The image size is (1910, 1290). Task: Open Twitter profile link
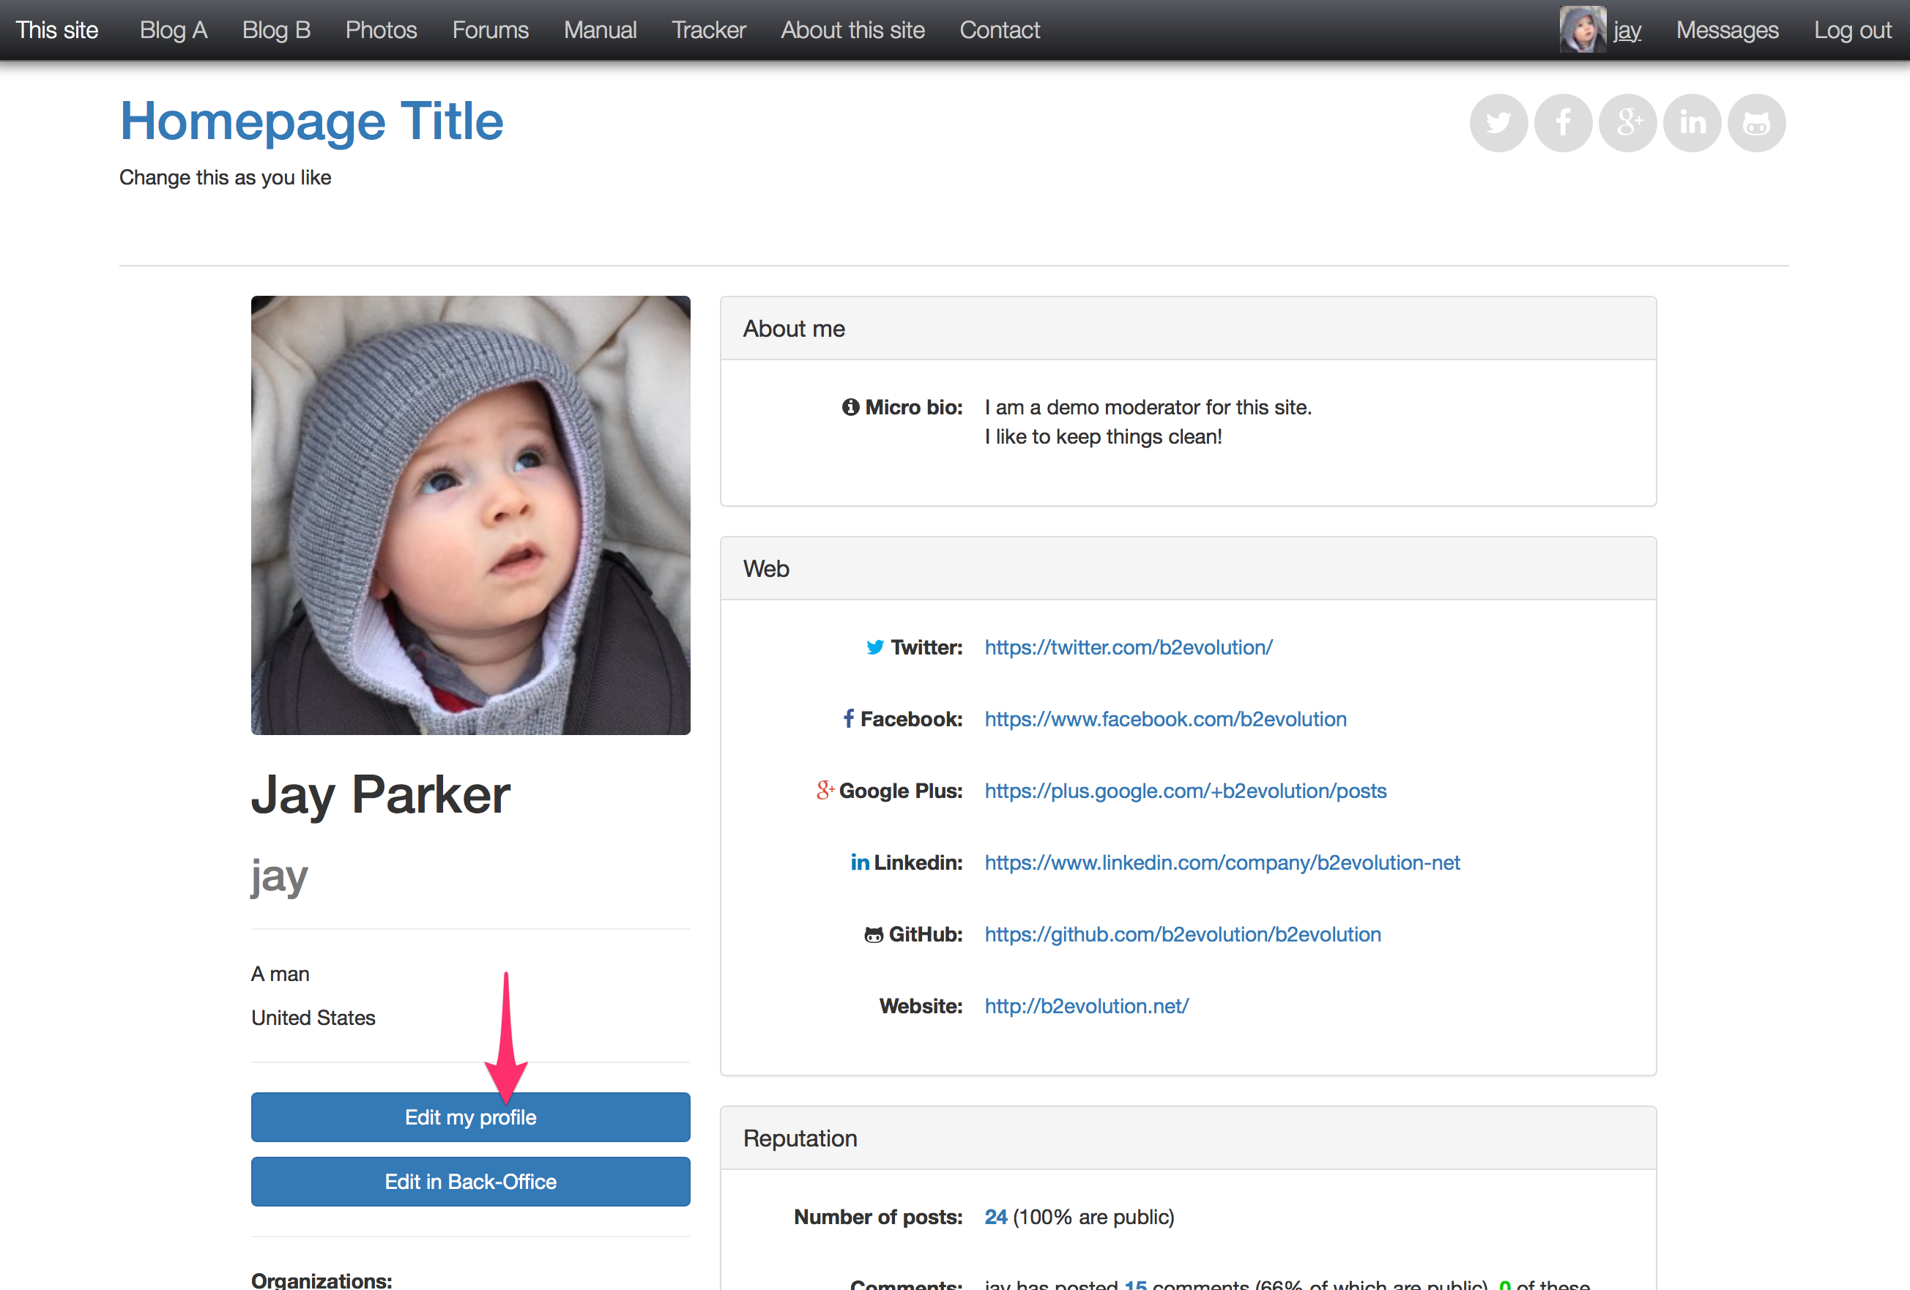coord(1129,646)
